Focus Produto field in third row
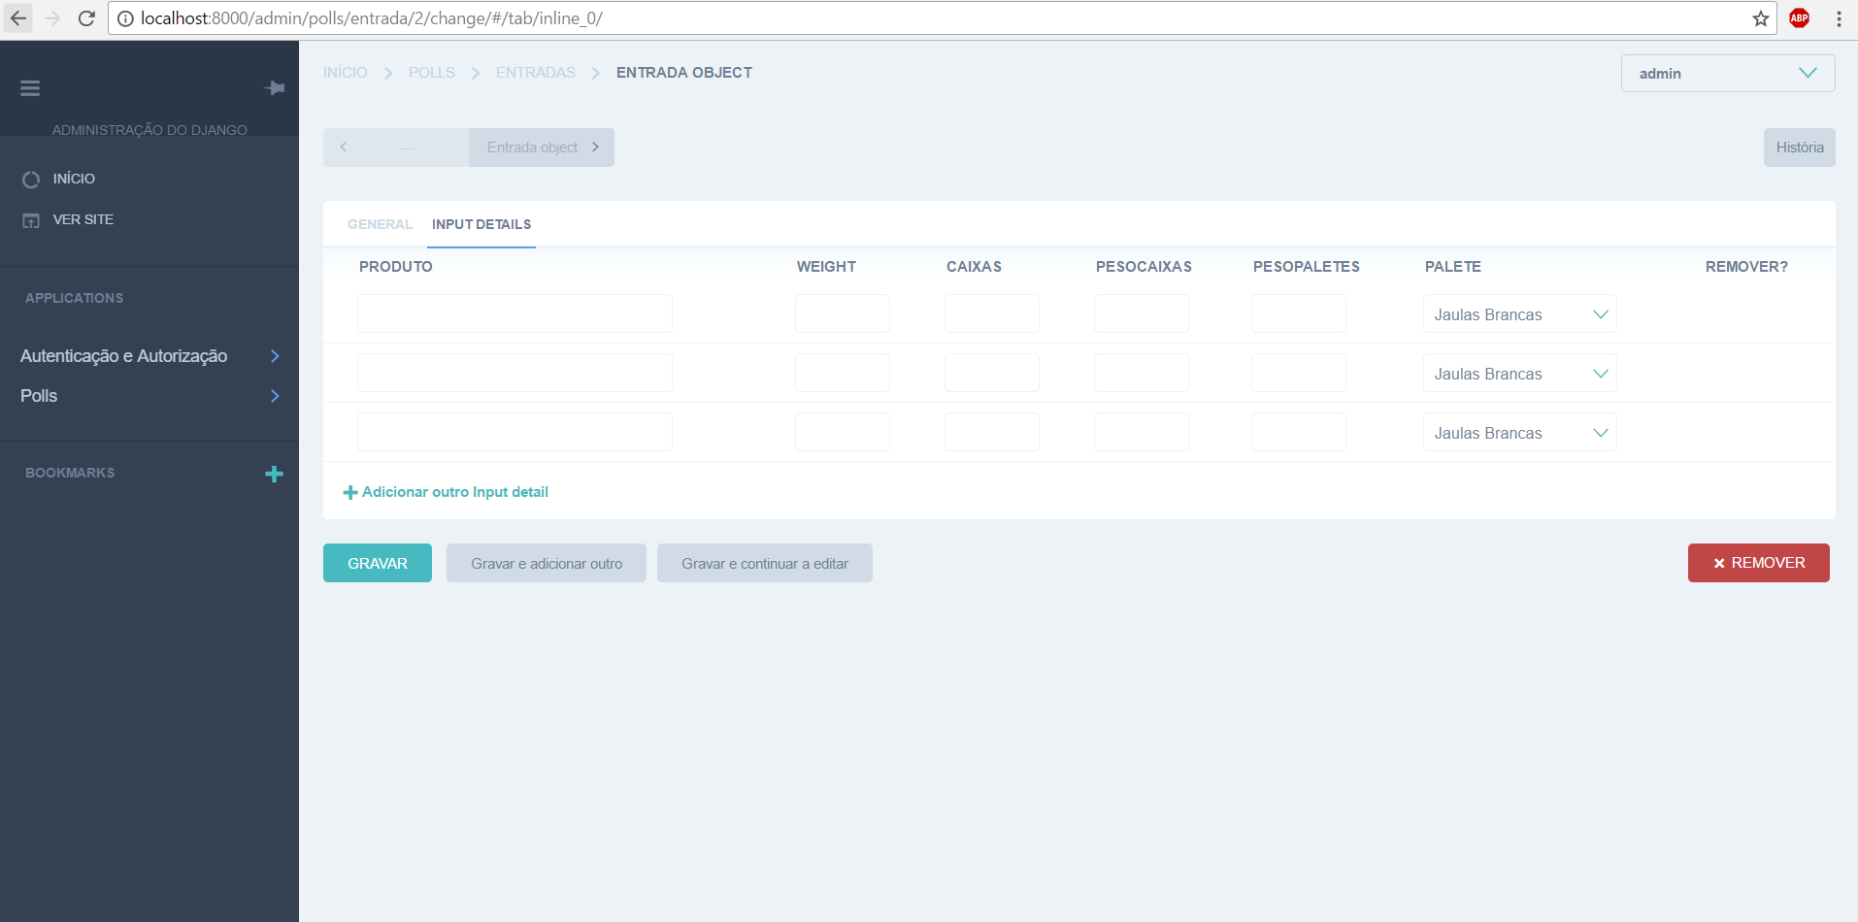The image size is (1858, 922). [x=514, y=432]
